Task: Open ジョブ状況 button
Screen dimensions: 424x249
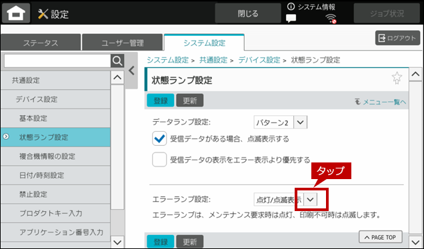Action: pos(387,13)
